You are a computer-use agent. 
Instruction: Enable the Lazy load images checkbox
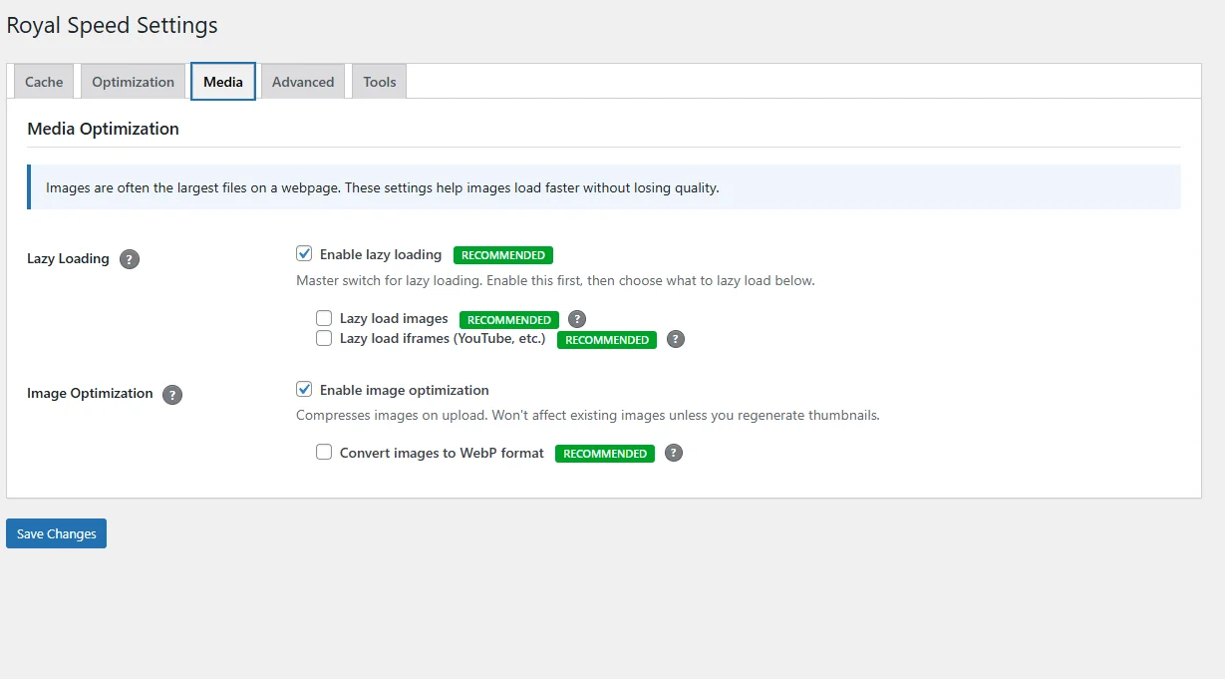pyautogui.click(x=324, y=317)
